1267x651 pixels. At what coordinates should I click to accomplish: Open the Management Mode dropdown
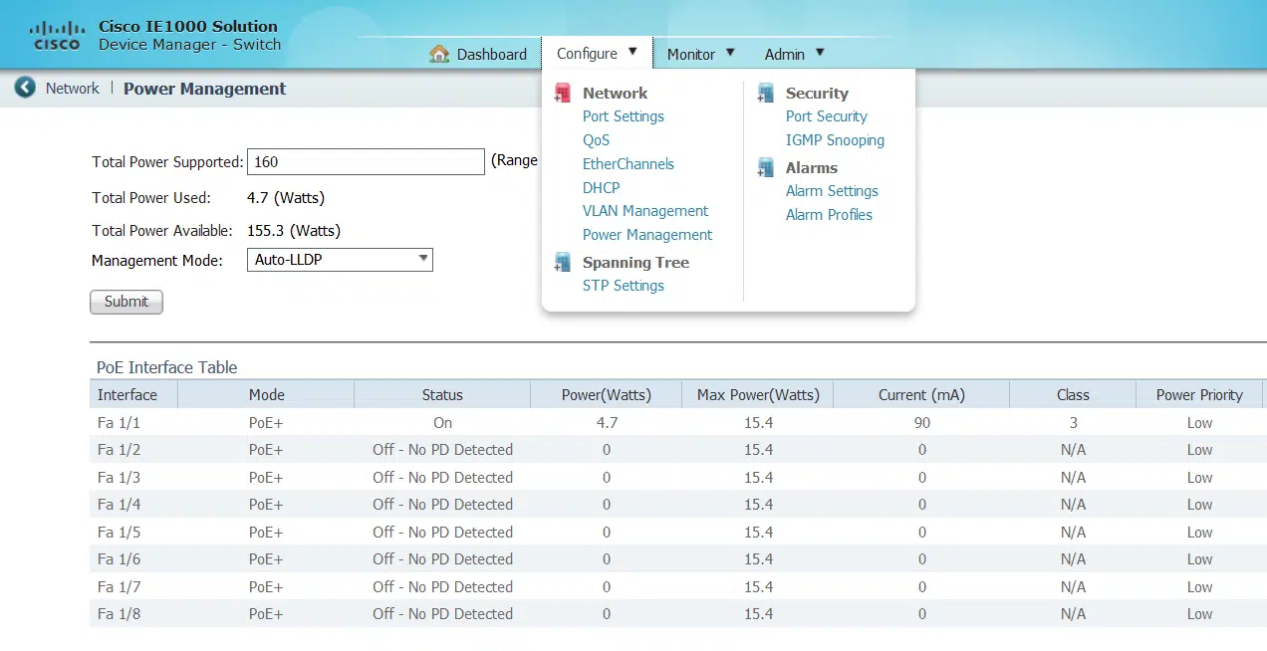[340, 260]
